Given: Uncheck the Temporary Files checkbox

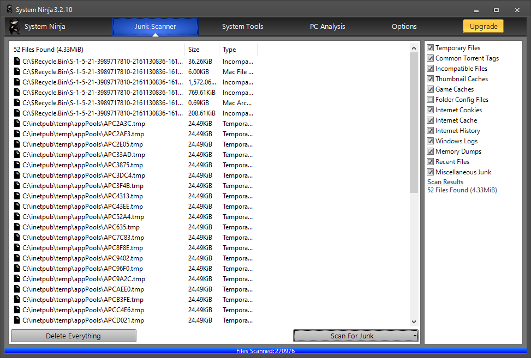Looking at the screenshot, I should (430, 47).
